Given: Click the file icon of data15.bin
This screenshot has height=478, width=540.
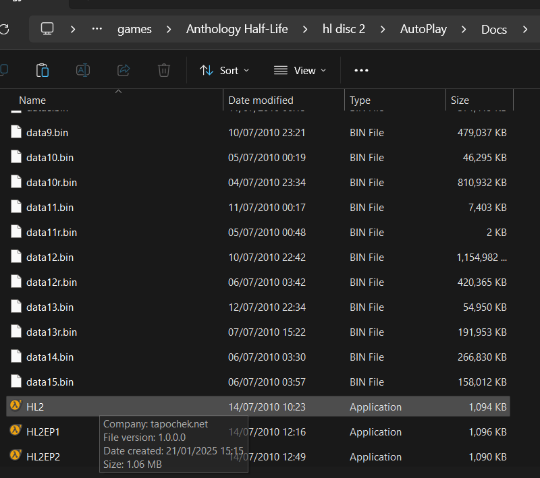Looking at the screenshot, I should [16, 382].
